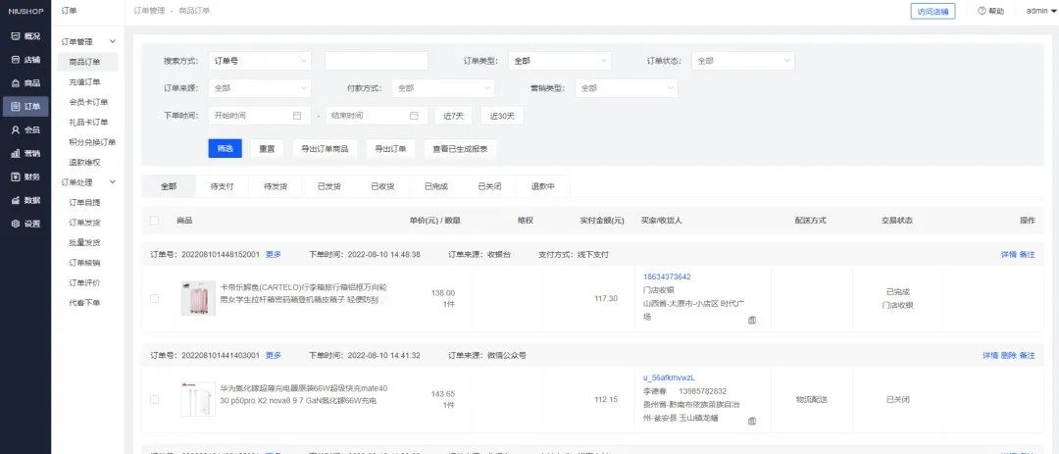
Task: Open 搜索方式 订单号 dropdown
Action: (259, 61)
